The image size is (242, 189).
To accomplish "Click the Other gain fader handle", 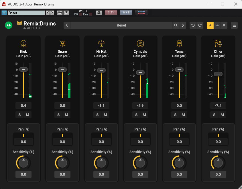I will click(218, 74).
